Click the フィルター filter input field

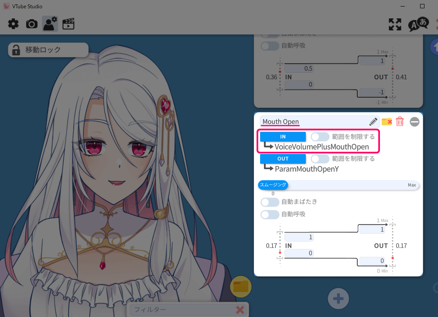click(183, 310)
